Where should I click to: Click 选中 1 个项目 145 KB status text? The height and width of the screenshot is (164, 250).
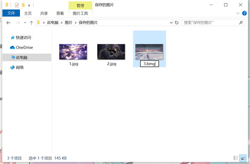(x=47, y=158)
